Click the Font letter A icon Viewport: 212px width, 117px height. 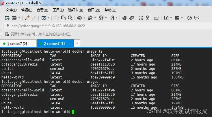[112, 18]
